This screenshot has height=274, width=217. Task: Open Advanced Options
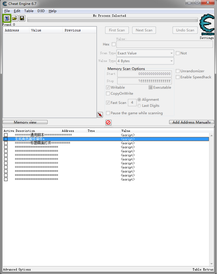tap(17, 269)
